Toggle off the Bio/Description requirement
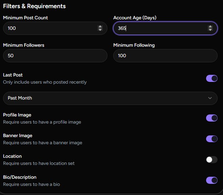The image size is (223, 195). (211, 180)
